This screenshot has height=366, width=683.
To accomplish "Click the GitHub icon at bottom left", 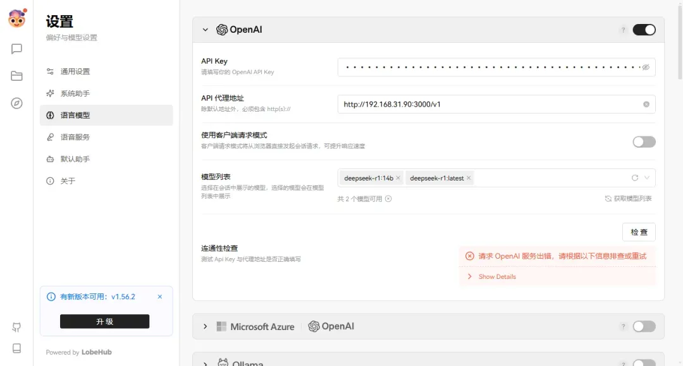I will [16, 328].
